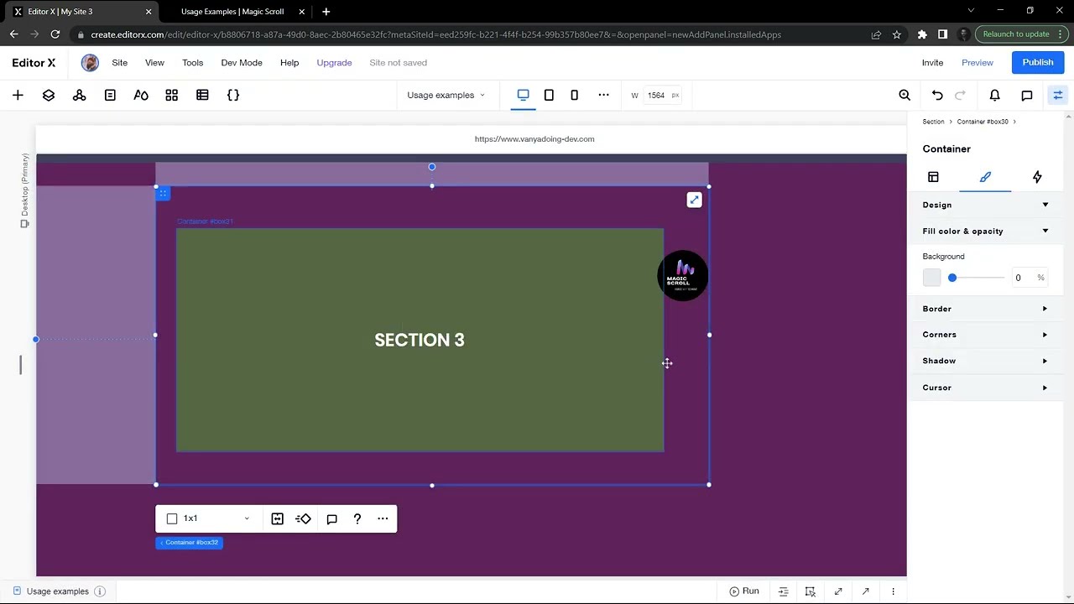Open the Usage examples page dropdown
Screen dimensions: 1074x604
[x=446, y=95]
